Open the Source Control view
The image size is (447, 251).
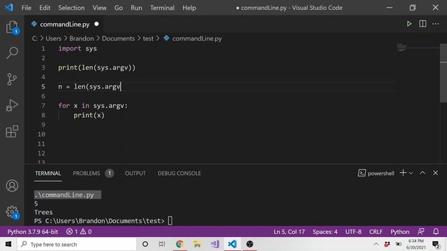pyautogui.click(x=12, y=79)
